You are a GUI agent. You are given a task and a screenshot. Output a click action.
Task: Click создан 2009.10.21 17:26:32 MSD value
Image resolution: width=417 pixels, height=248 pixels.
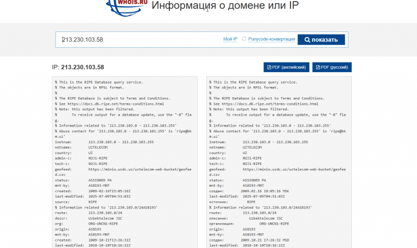point(264,240)
